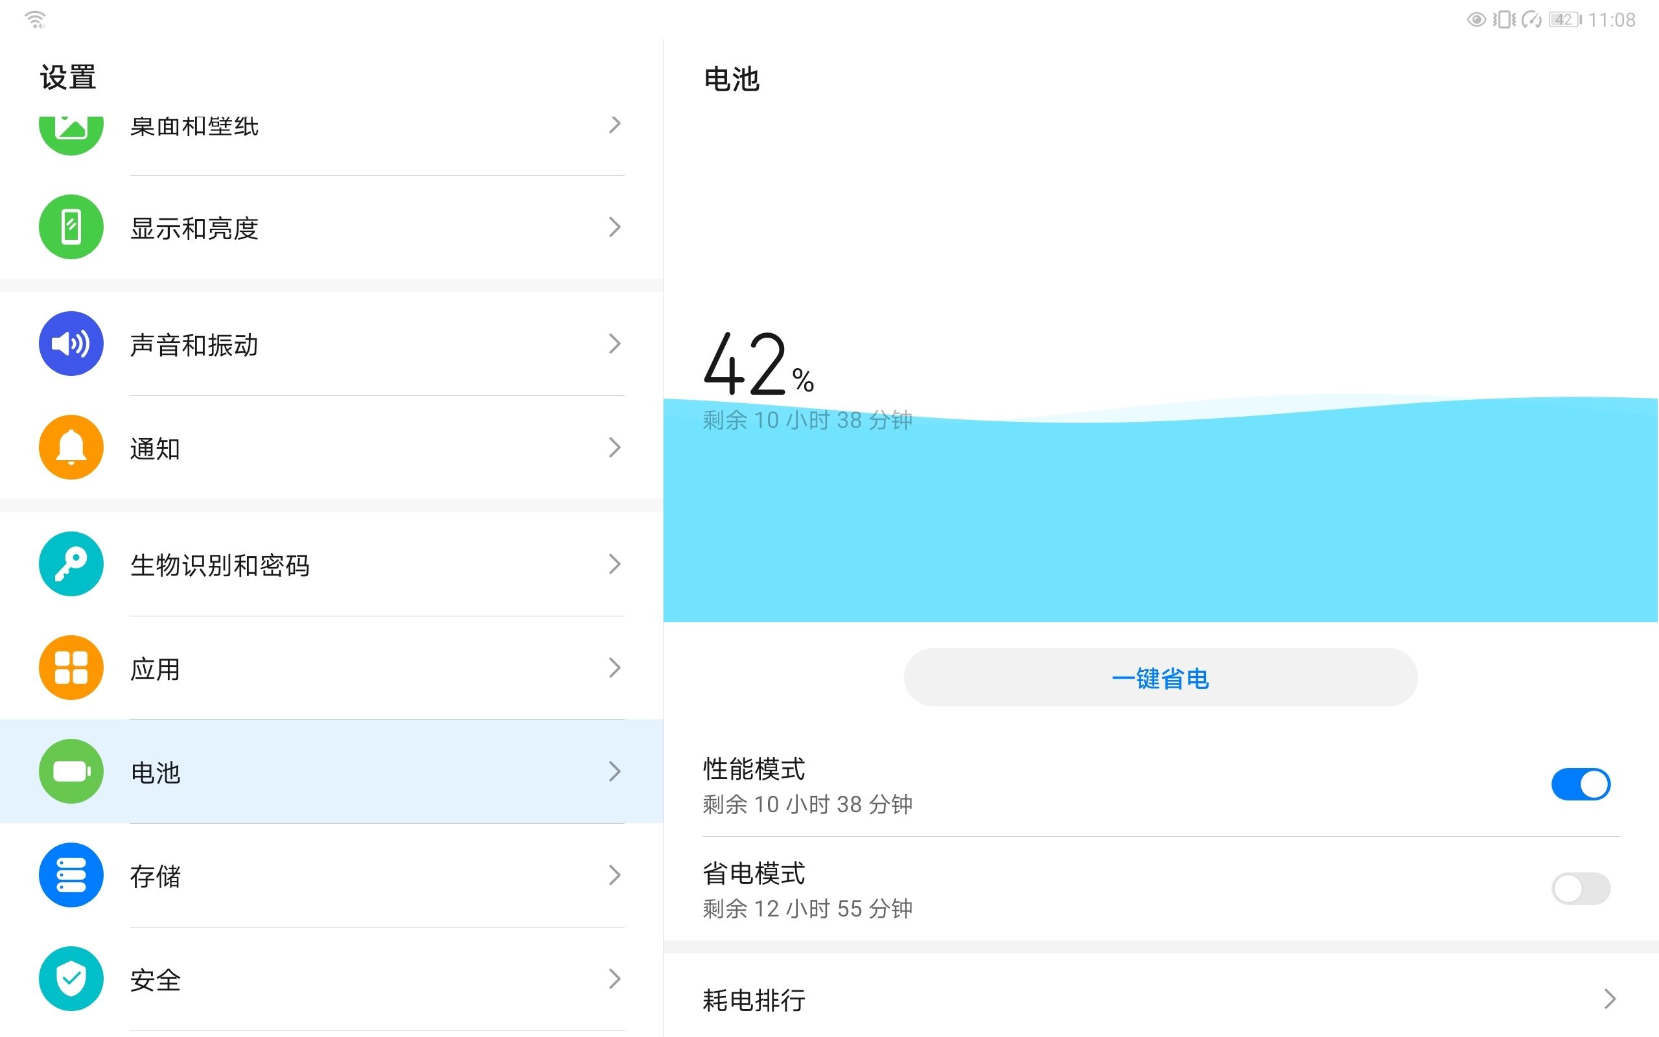Tap the 42% battery level readout
The height and width of the screenshot is (1037, 1659).
click(759, 364)
